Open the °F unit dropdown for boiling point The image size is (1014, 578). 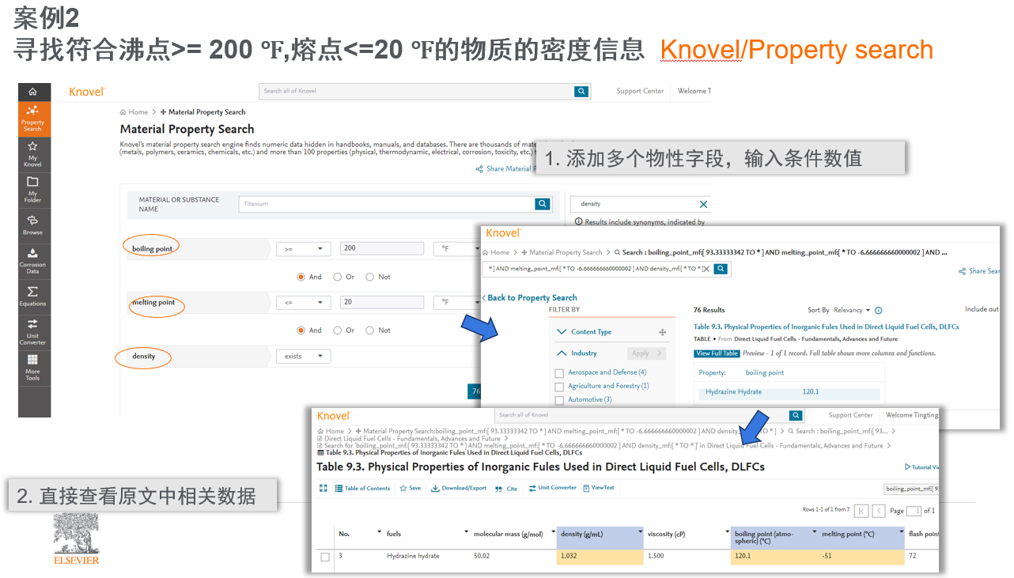(x=457, y=248)
